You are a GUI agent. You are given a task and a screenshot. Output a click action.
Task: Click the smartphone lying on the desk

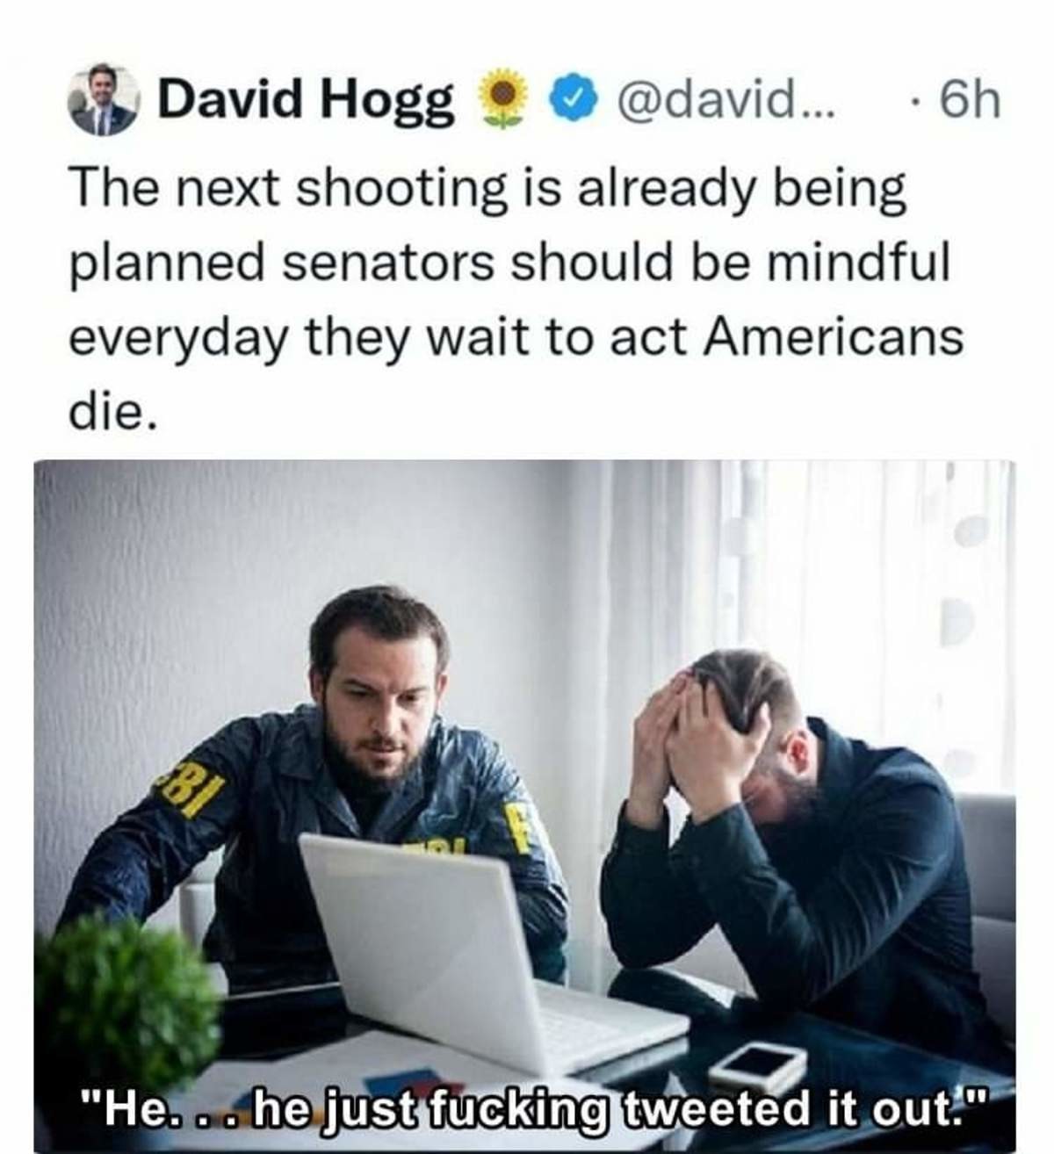[757, 1066]
